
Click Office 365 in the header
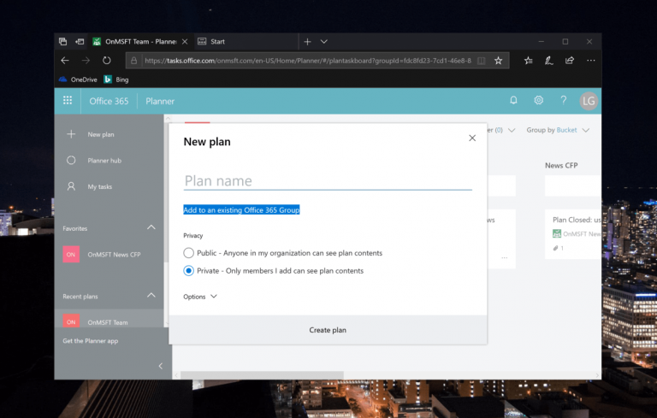coord(109,101)
